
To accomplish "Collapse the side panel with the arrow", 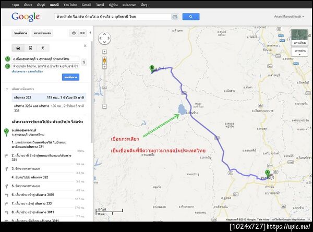I will point(90,33).
